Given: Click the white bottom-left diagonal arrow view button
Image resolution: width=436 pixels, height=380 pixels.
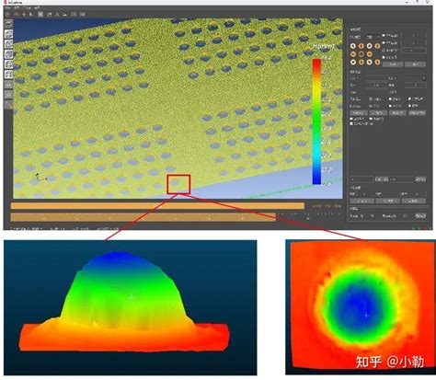Looking at the screenshot, I should pyautogui.click(x=353, y=62).
